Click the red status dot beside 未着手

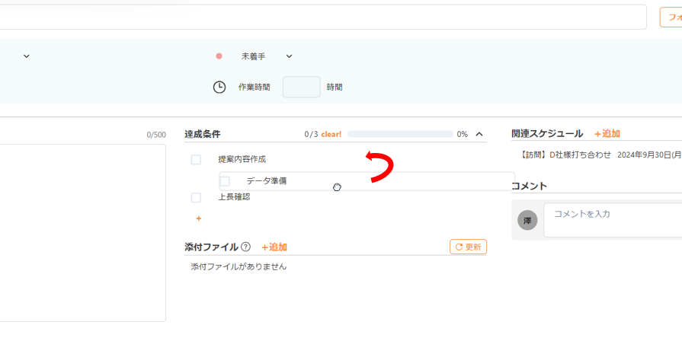(x=219, y=56)
